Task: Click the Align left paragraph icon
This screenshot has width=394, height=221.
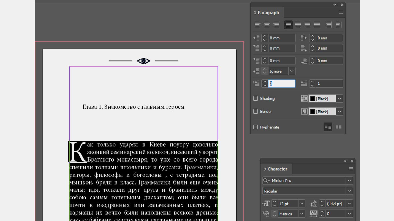Action: (257, 24)
